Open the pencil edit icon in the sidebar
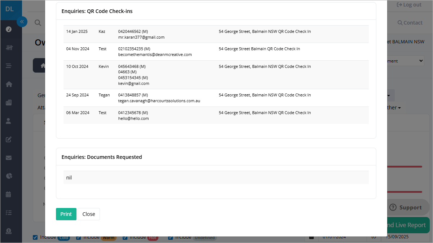The width and height of the screenshot is (433, 243). (x=9, y=139)
